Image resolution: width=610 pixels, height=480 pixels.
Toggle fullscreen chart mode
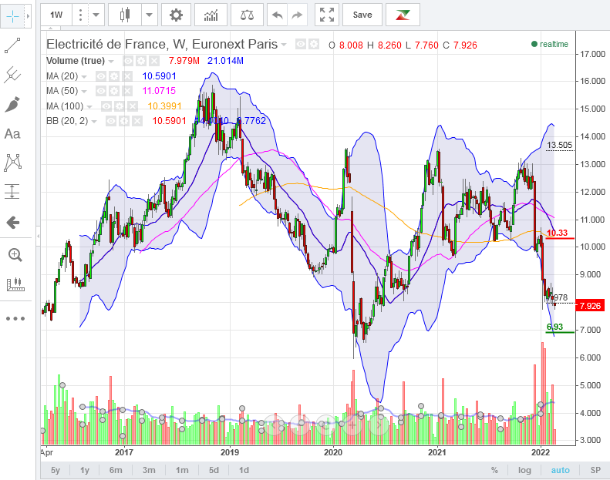pyautogui.click(x=327, y=15)
